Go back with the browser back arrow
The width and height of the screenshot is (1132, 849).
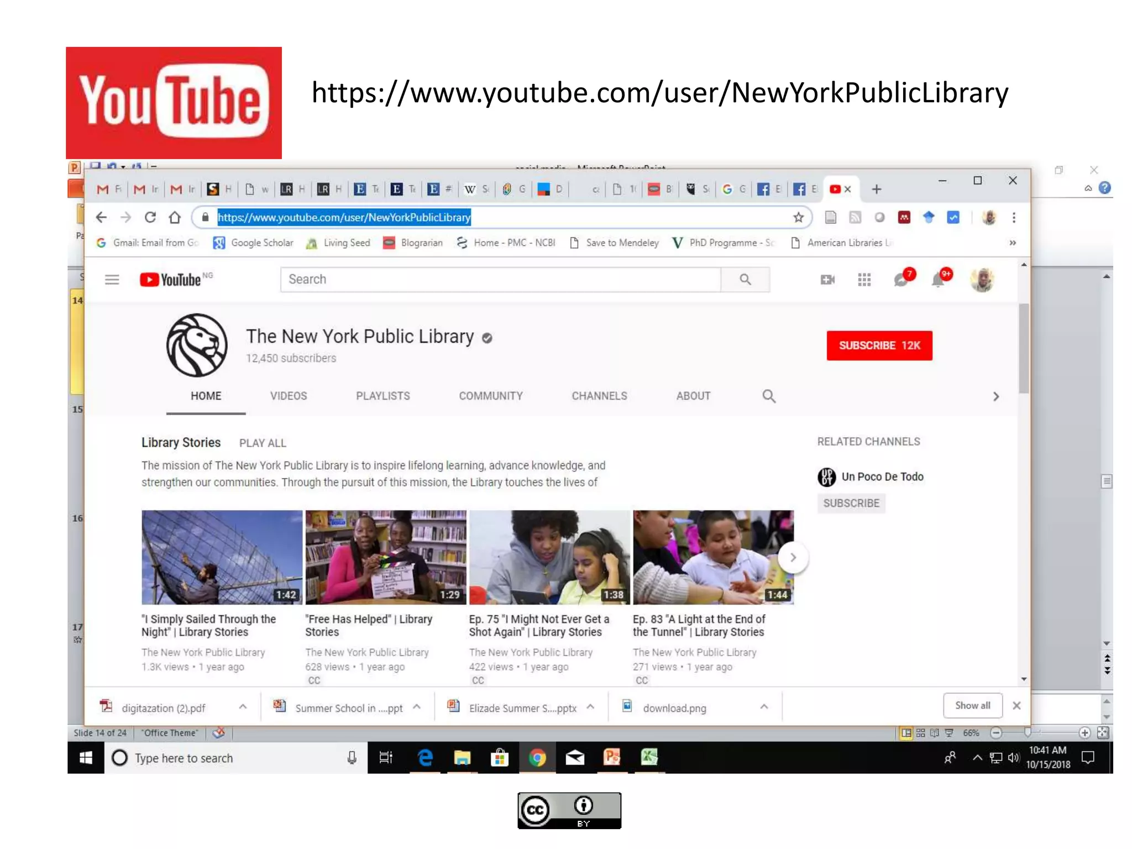[101, 217]
